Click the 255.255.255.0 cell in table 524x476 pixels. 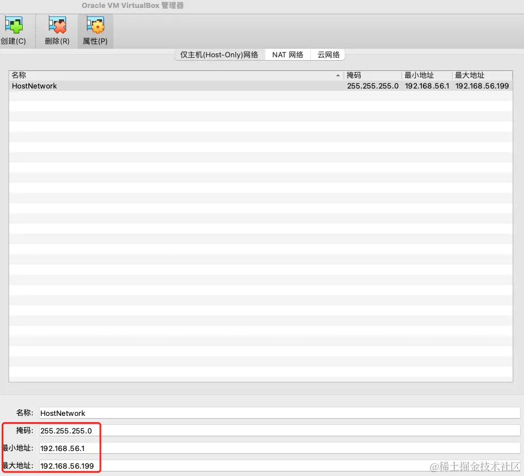point(373,86)
